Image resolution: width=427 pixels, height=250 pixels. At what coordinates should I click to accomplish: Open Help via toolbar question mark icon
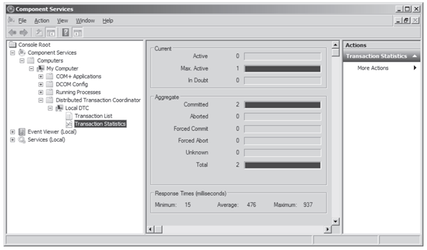(65, 33)
